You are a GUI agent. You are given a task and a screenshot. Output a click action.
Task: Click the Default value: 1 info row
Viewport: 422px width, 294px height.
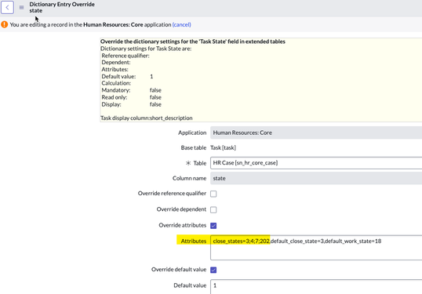(127, 76)
